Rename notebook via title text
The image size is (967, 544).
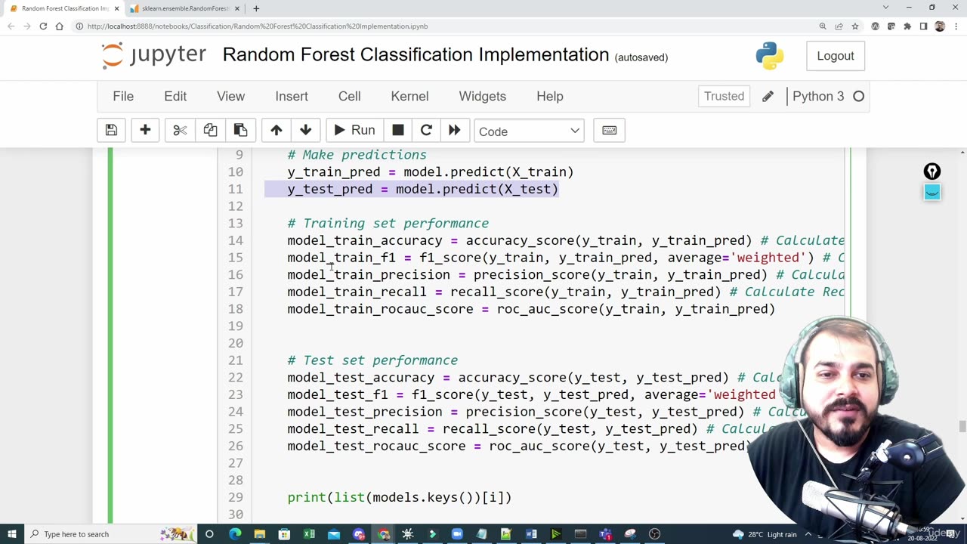point(416,55)
